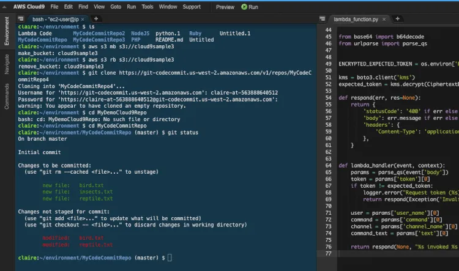Open the Commands side panel
This screenshot has width=459, height=271.
(7, 97)
